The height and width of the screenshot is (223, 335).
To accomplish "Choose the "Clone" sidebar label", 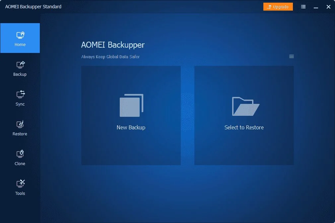I will click(20, 164).
